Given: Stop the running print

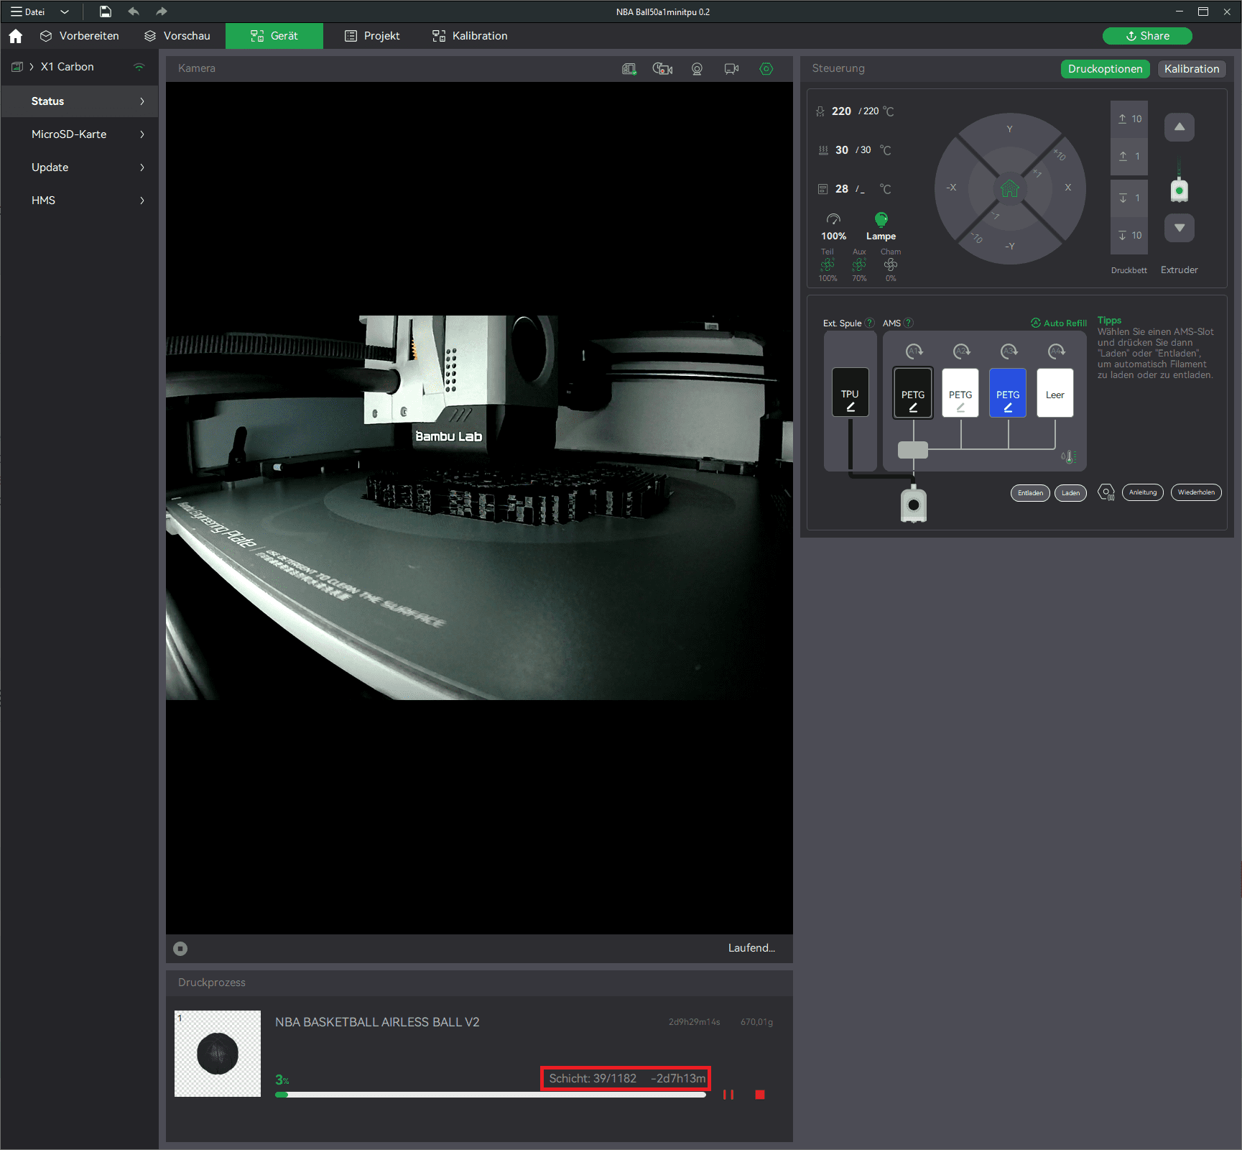Looking at the screenshot, I should (x=760, y=1095).
